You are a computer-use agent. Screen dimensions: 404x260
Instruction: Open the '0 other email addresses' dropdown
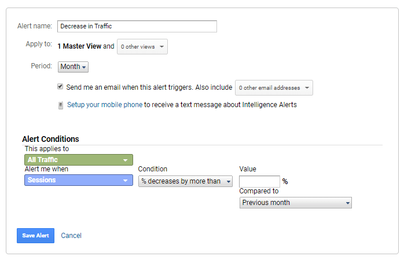pyautogui.click(x=274, y=88)
